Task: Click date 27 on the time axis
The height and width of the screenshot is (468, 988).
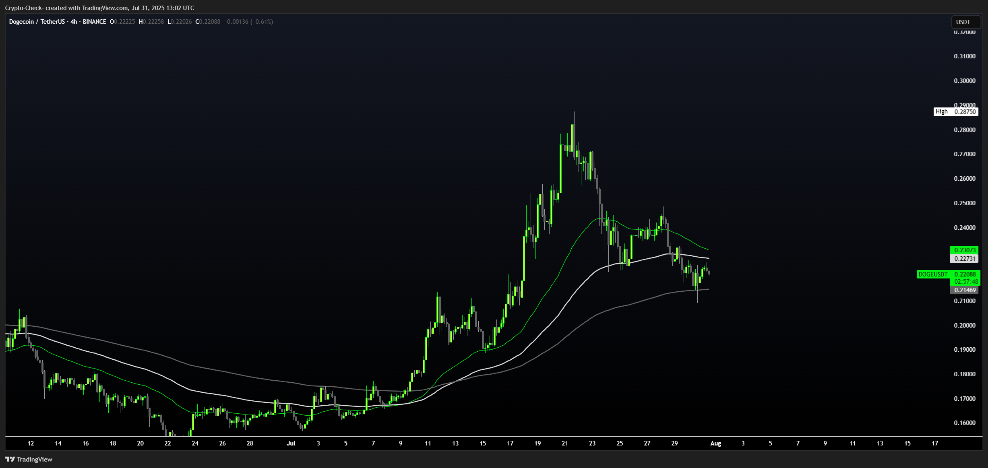Action: (647, 443)
